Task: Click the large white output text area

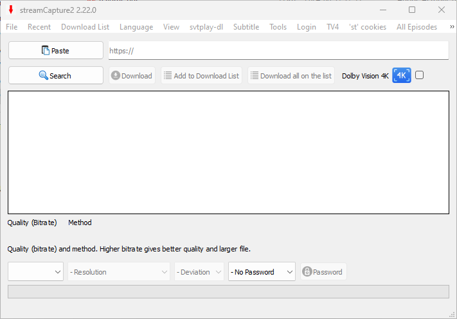Action: pyautogui.click(x=228, y=152)
